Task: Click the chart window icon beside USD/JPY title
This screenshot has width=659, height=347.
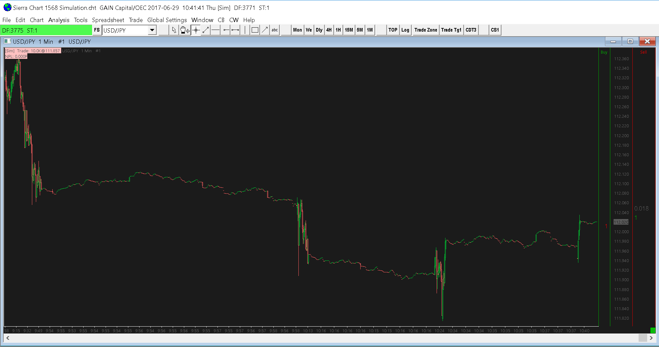Action: [7, 41]
